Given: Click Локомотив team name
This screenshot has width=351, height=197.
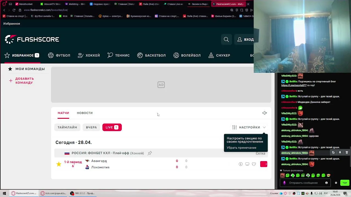Looking at the screenshot, I should tap(100, 167).
